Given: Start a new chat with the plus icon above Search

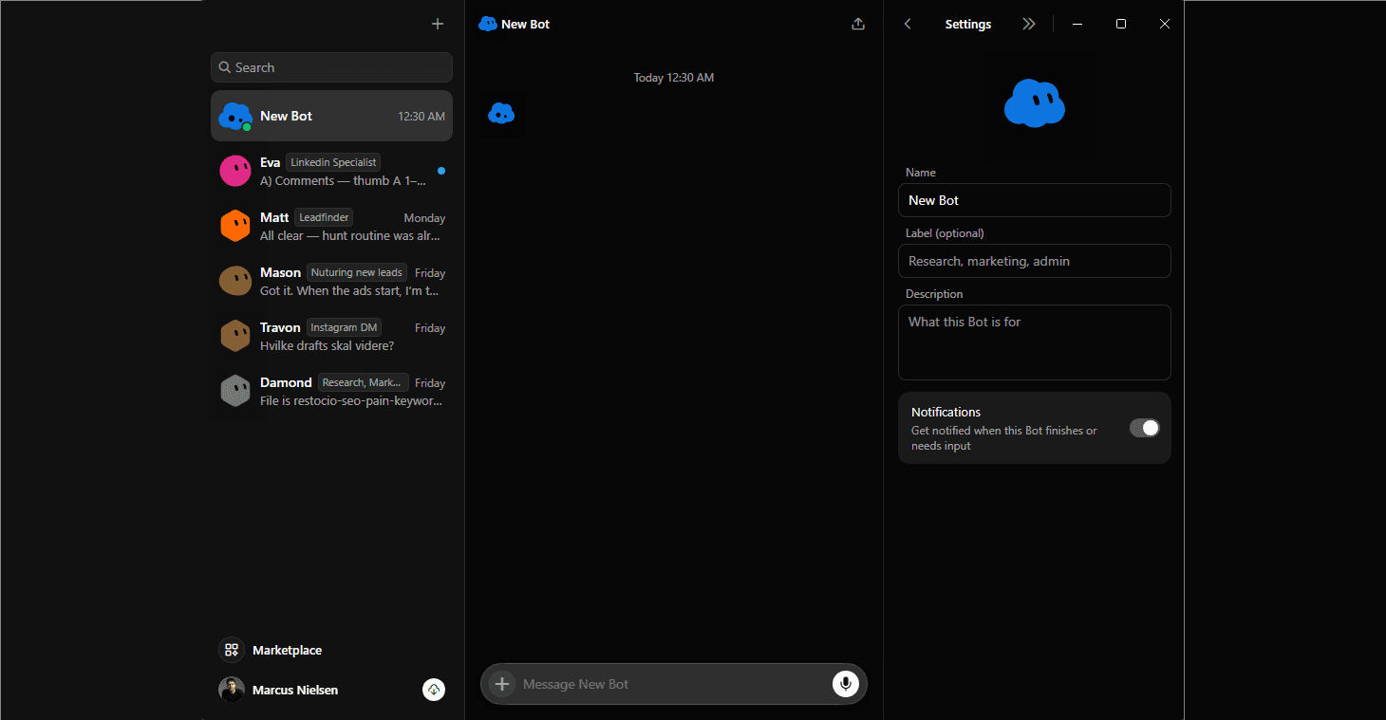Looking at the screenshot, I should pos(438,24).
